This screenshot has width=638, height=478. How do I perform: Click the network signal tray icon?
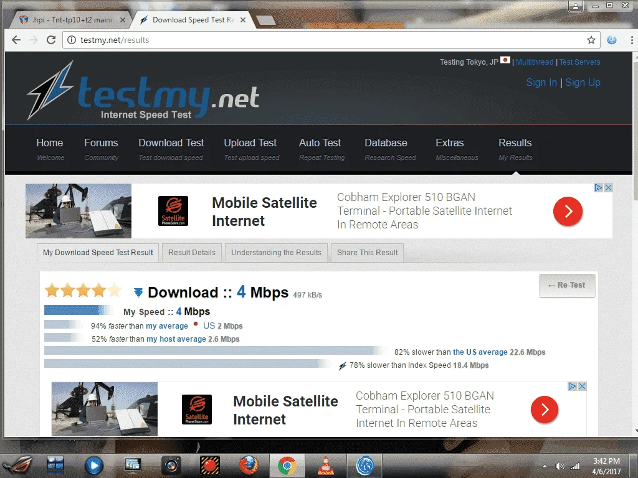pos(574,466)
